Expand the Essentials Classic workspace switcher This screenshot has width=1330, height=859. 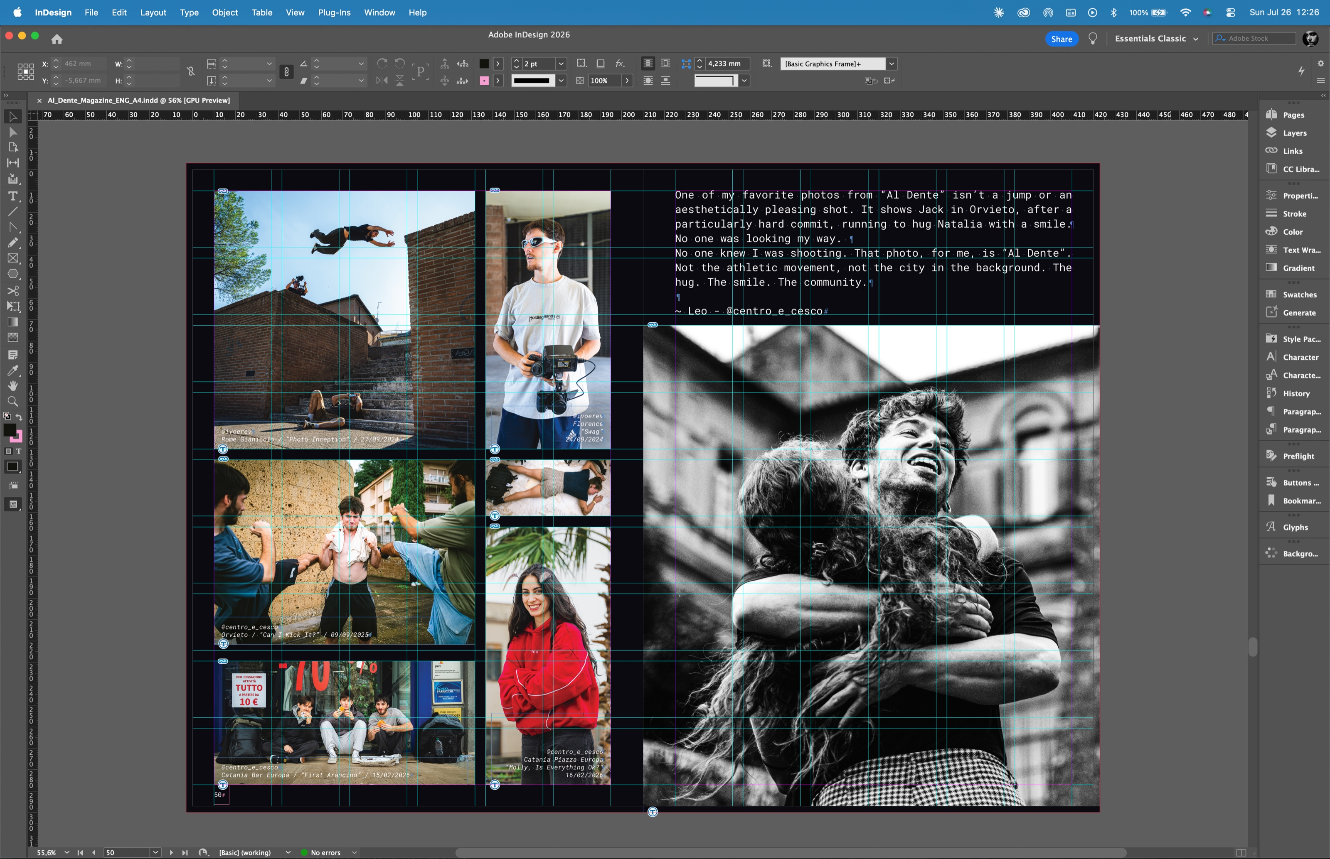(x=1156, y=39)
